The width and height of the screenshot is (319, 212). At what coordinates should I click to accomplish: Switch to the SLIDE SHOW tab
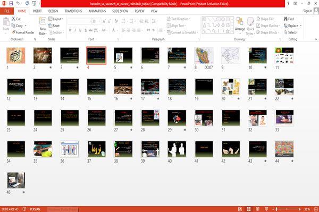(x=120, y=11)
